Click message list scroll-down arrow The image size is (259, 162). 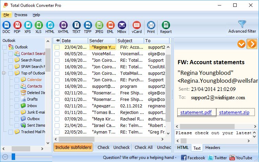coord(168,133)
